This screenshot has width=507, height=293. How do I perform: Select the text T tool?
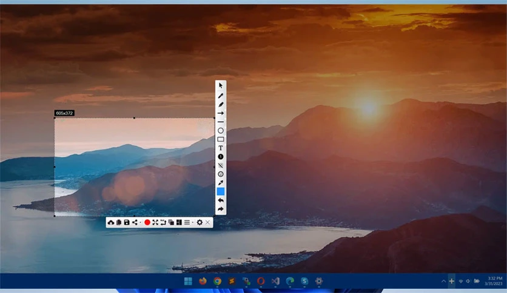click(221, 148)
